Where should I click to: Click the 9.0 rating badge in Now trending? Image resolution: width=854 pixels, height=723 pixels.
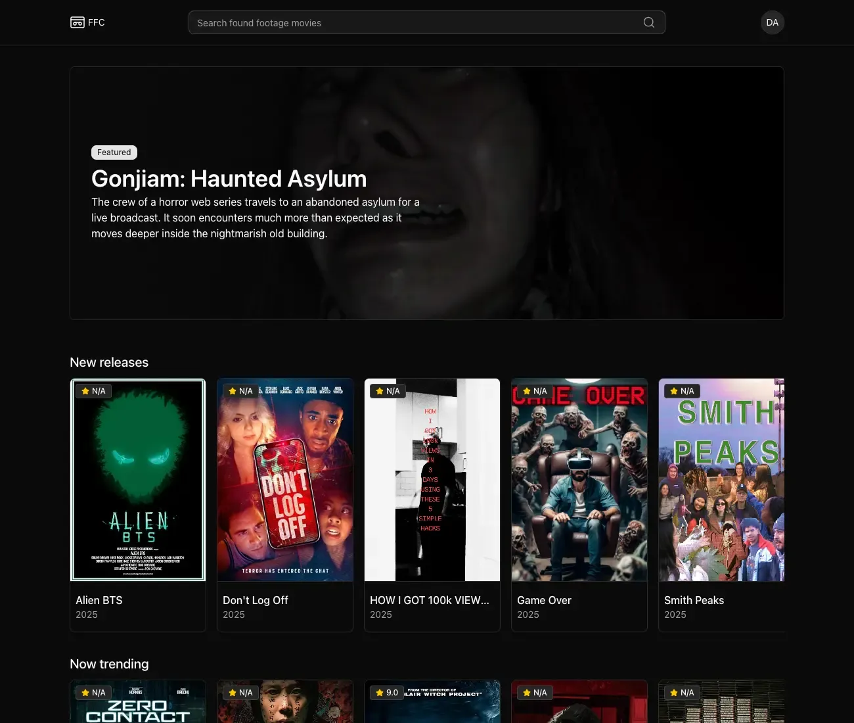(387, 692)
